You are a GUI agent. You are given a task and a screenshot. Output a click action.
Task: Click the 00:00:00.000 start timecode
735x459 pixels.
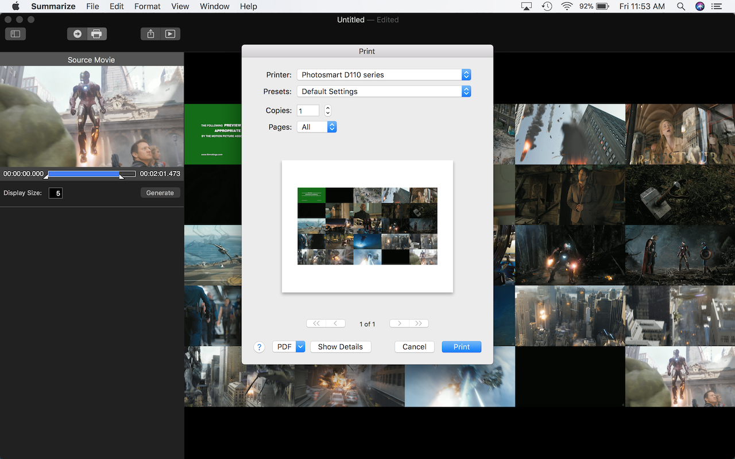click(24, 173)
